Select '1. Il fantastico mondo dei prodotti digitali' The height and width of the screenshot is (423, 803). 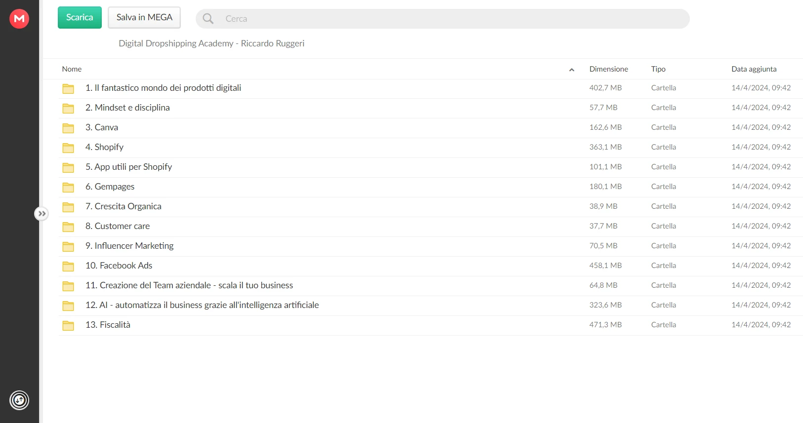coord(163,88)
